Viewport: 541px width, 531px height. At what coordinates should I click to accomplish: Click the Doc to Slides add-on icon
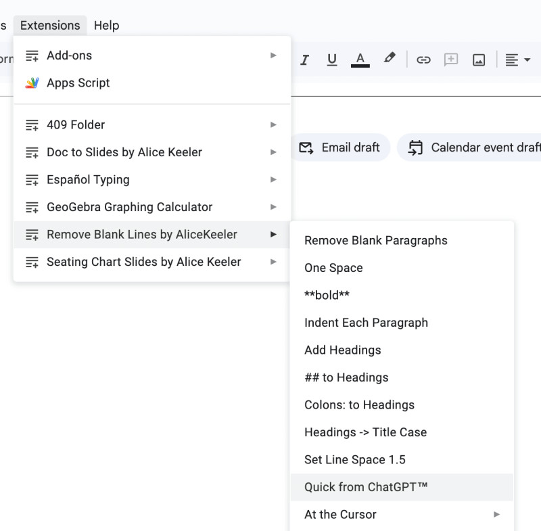[x=32, y=152]
